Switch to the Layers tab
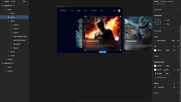The image size is (181, 102). [7, 1]
